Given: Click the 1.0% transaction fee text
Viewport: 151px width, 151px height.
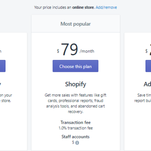Looking at the screenshot, I should pos(75,128).
